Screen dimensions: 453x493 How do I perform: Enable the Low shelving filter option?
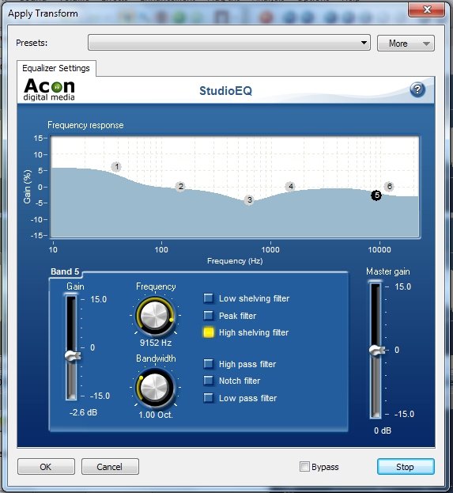[209, 298]
